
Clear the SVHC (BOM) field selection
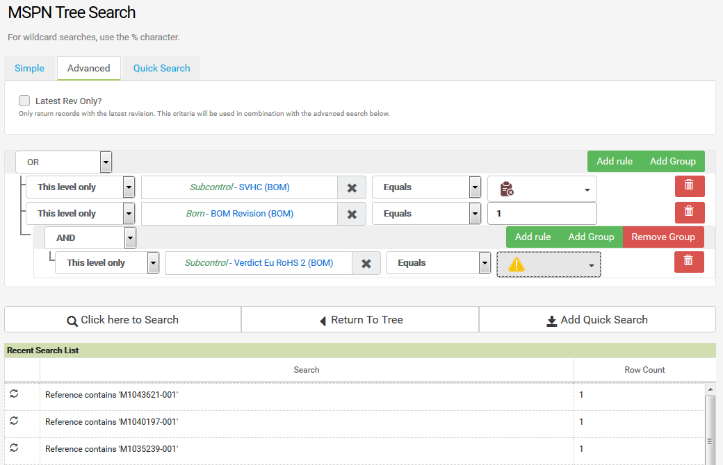tap(352, 187)
